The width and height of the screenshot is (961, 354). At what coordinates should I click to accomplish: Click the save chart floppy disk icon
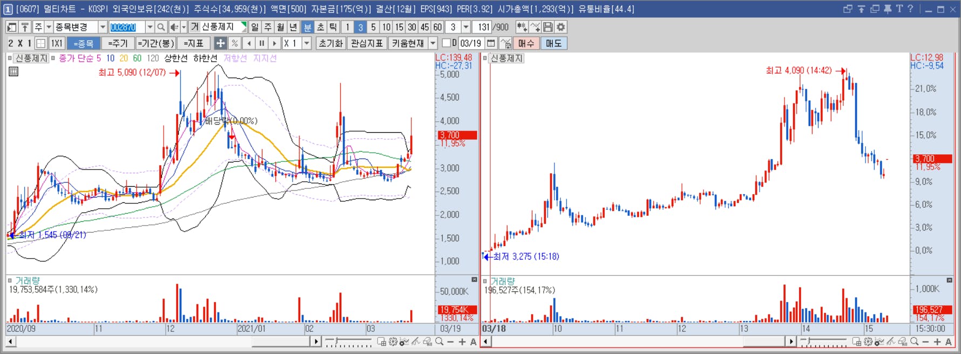click(548, 27)
